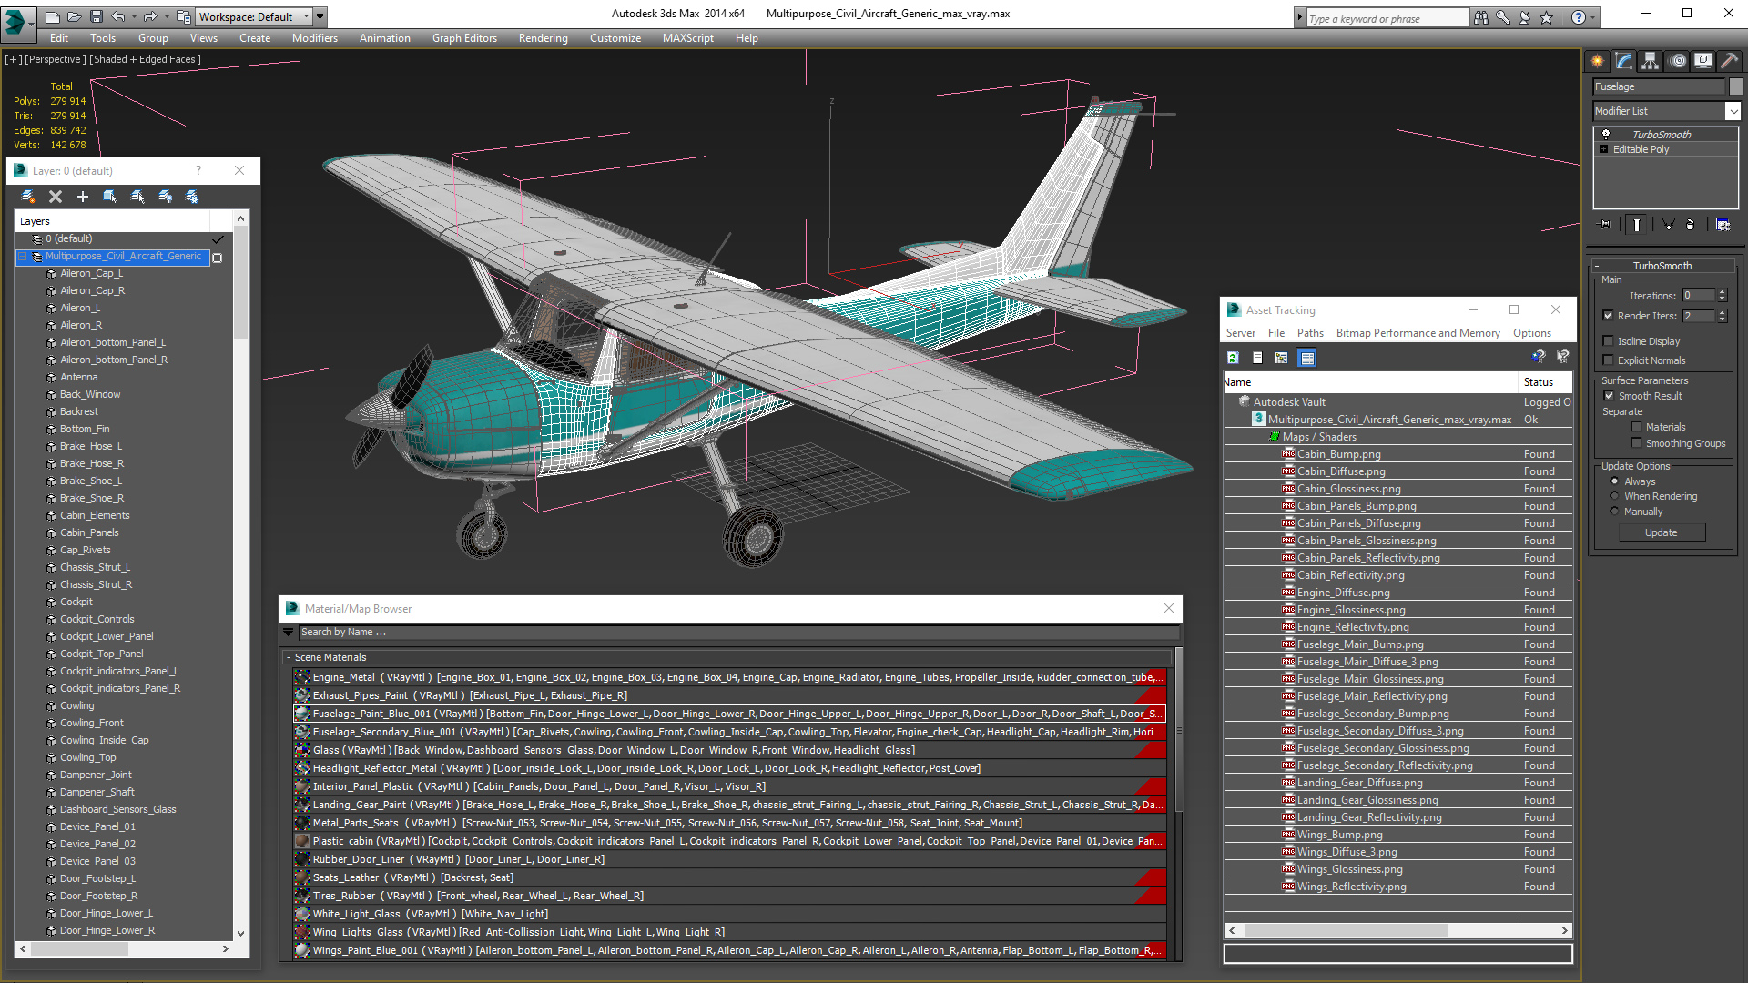1748x983 pixels.
Task: Click Create New Layer icon in Layer dialog
Action: point(28,197)
